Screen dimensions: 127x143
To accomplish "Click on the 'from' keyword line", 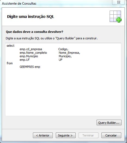I will pos(10,63).
